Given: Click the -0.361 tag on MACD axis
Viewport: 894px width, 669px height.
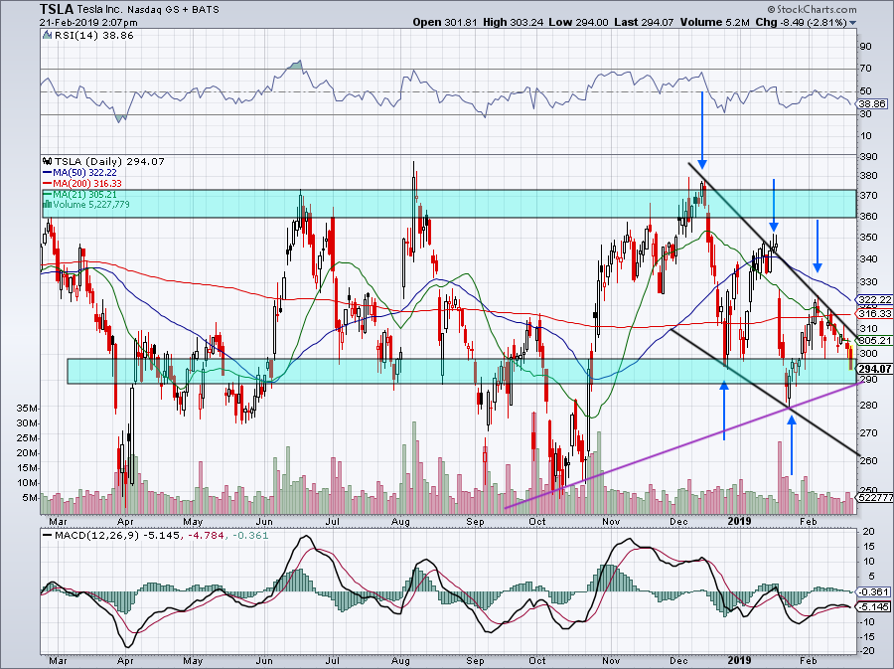Looking at the screenshot, I should coord(873,592).
